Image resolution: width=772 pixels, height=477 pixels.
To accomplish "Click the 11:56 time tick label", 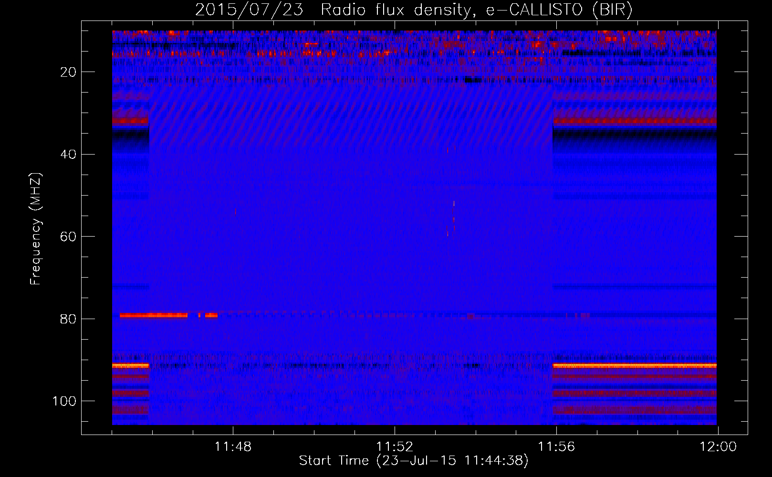I will pos(556,447).
